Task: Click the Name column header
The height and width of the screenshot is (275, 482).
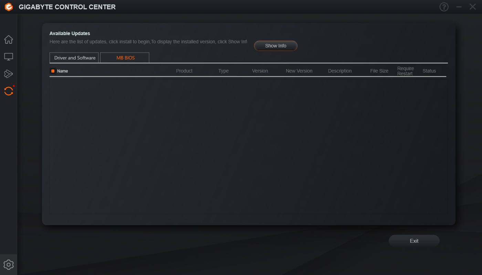Action: click(x=63, y=71)
